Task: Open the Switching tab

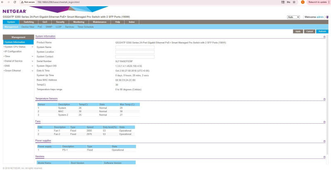Action: tap(29, 22)
